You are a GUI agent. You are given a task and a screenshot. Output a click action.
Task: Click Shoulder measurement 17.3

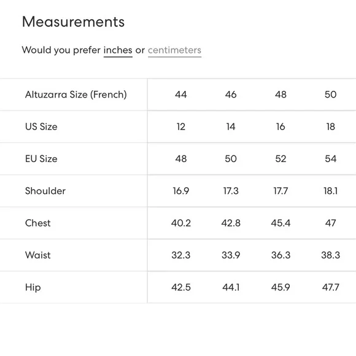(x=231, y=191)
